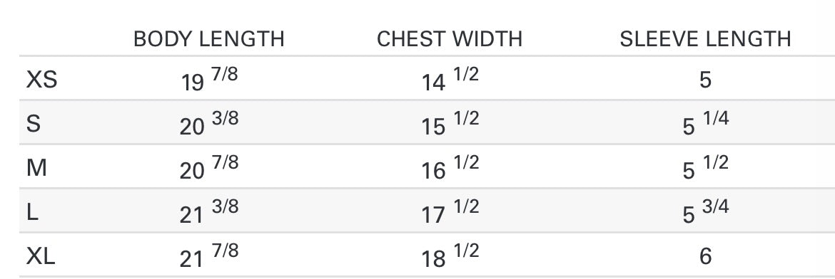The image size is (835, 279).
Task: Select the XL size row label
Action: coord(41,257)
